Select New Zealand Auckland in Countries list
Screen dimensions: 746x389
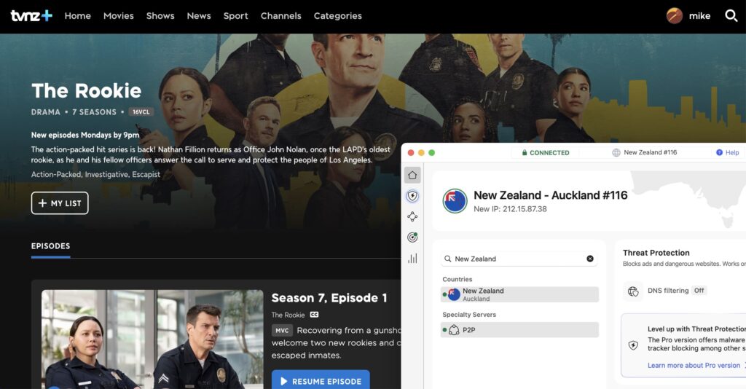(x=519, y=294)
